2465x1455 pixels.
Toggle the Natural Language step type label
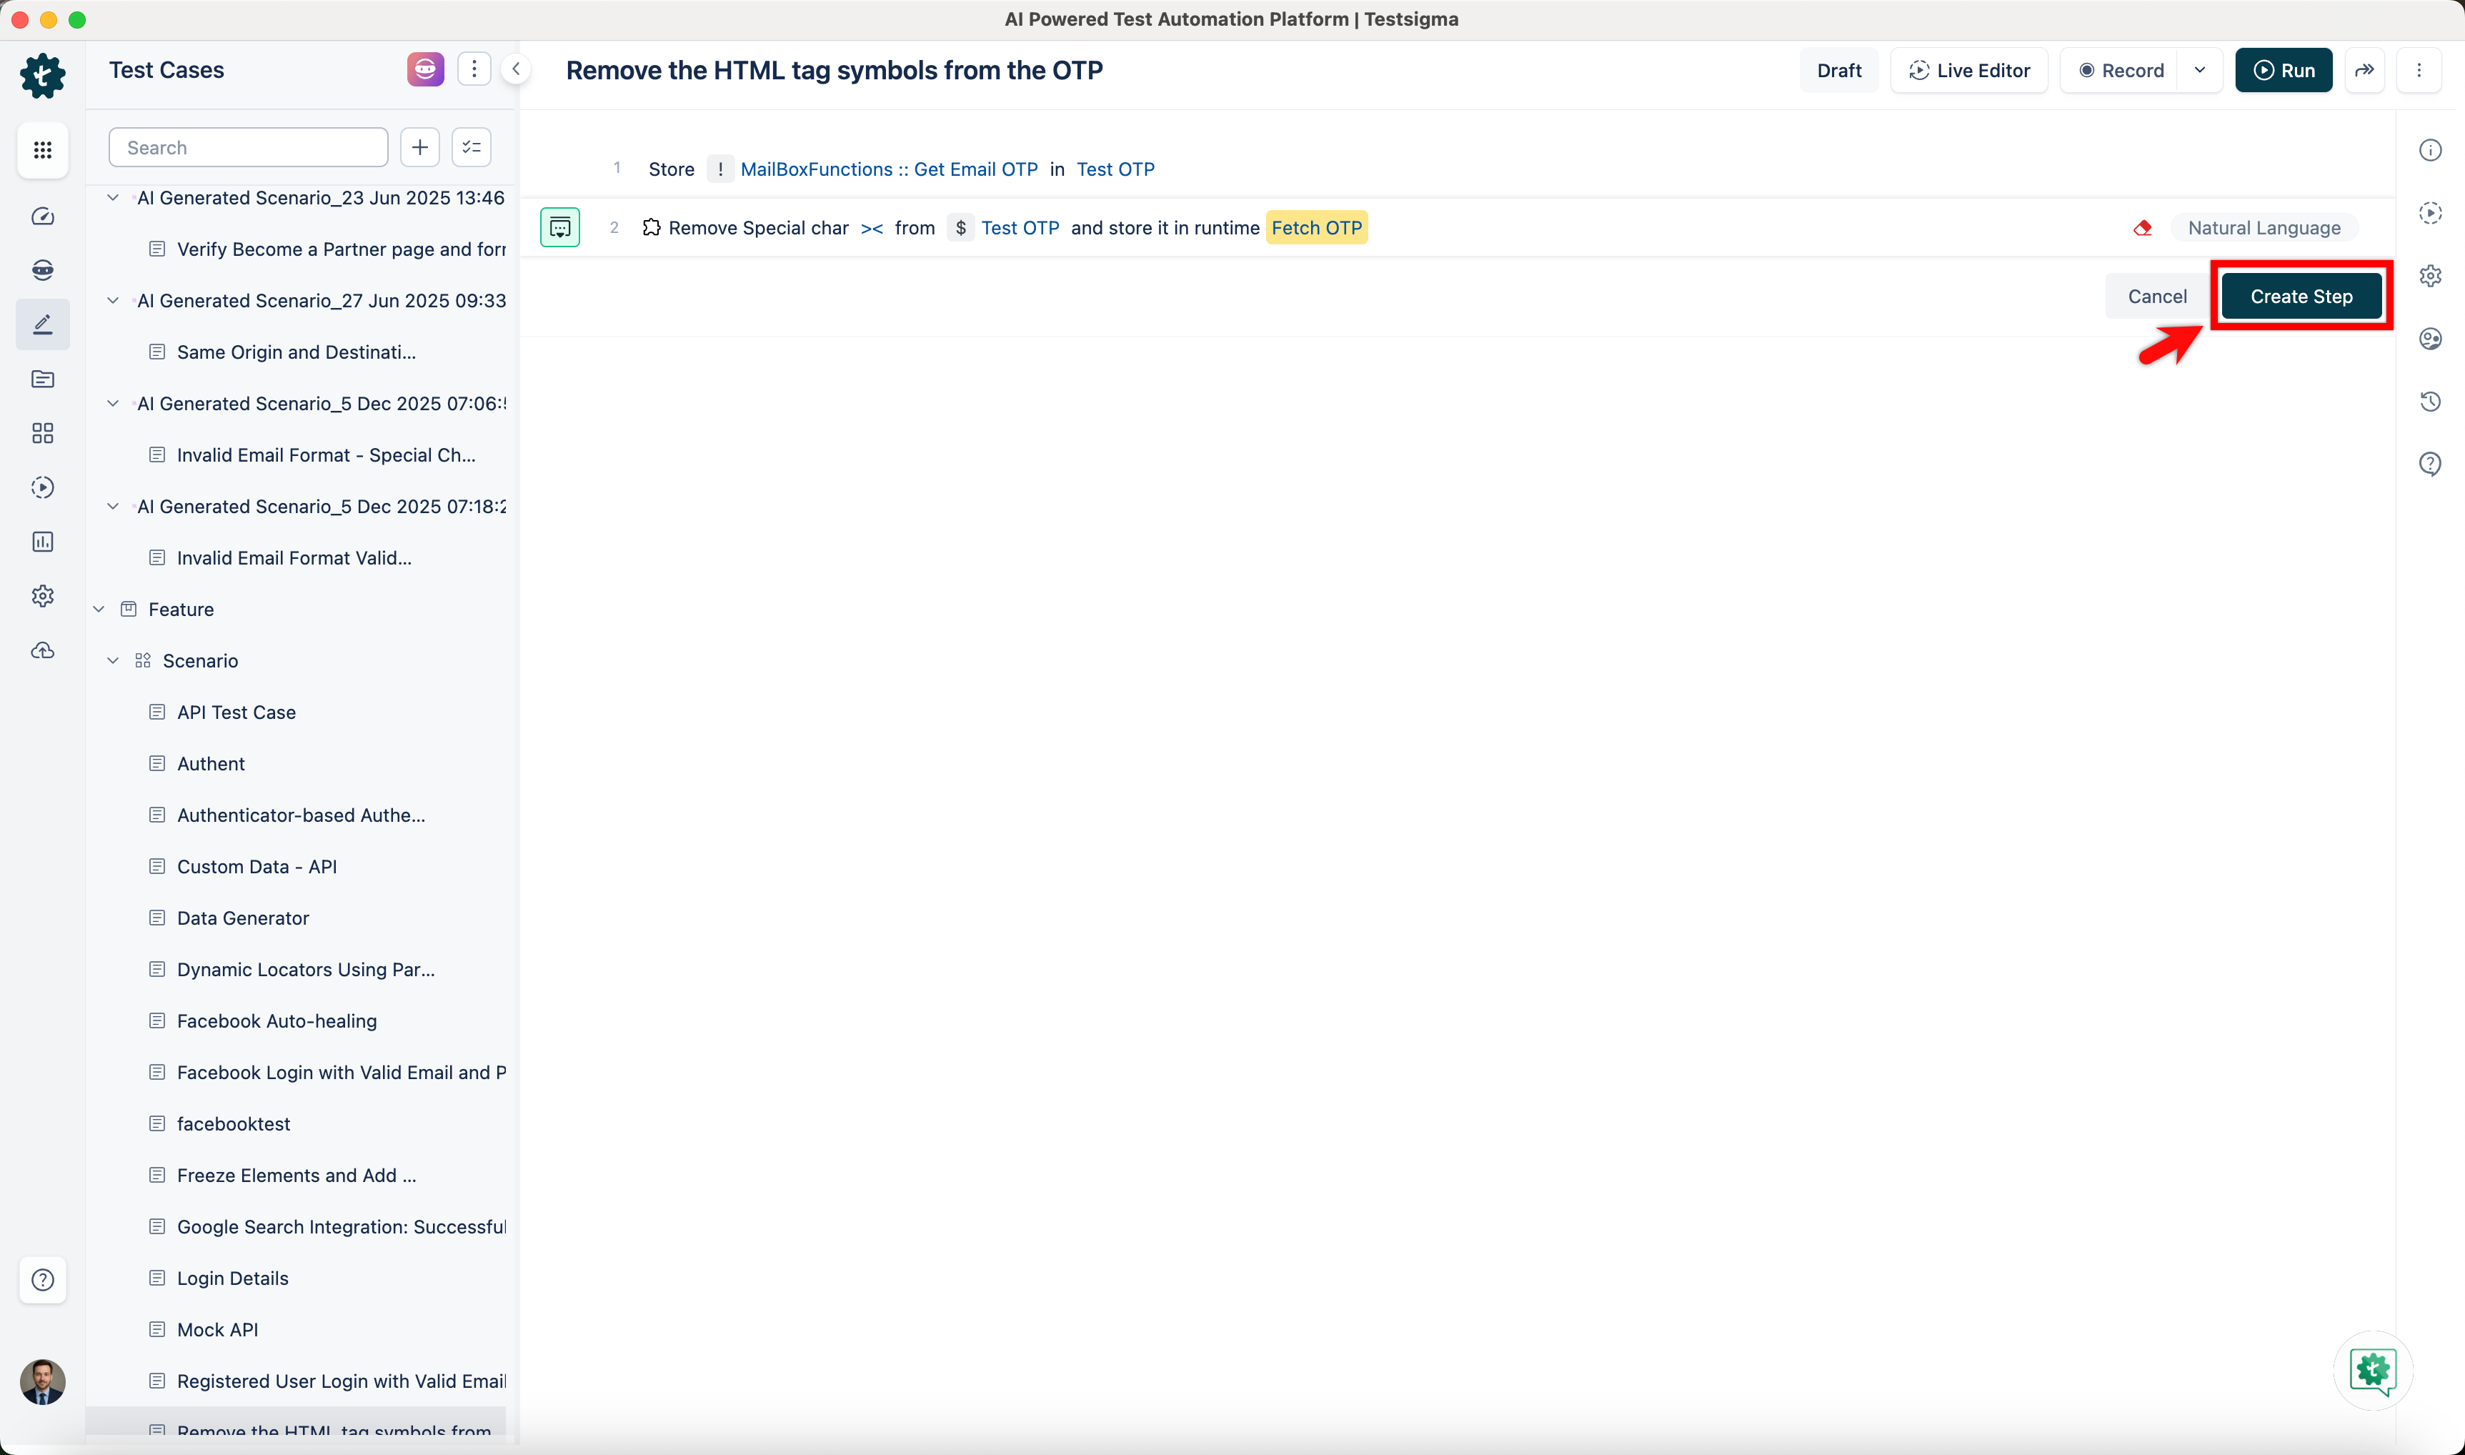tap(2263, 227)
